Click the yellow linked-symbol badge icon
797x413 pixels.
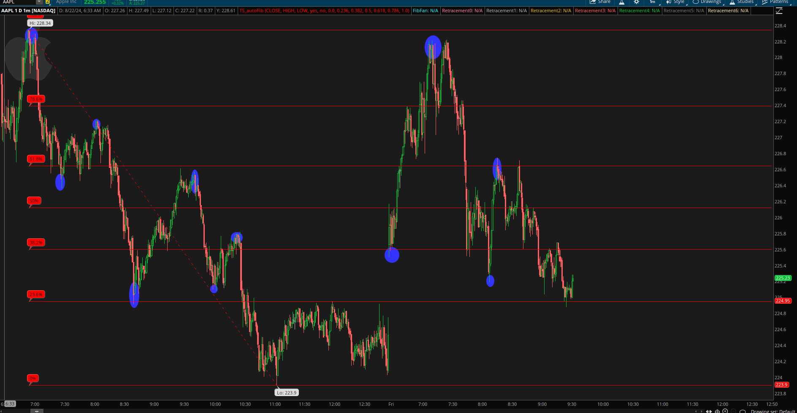(48, 2)
